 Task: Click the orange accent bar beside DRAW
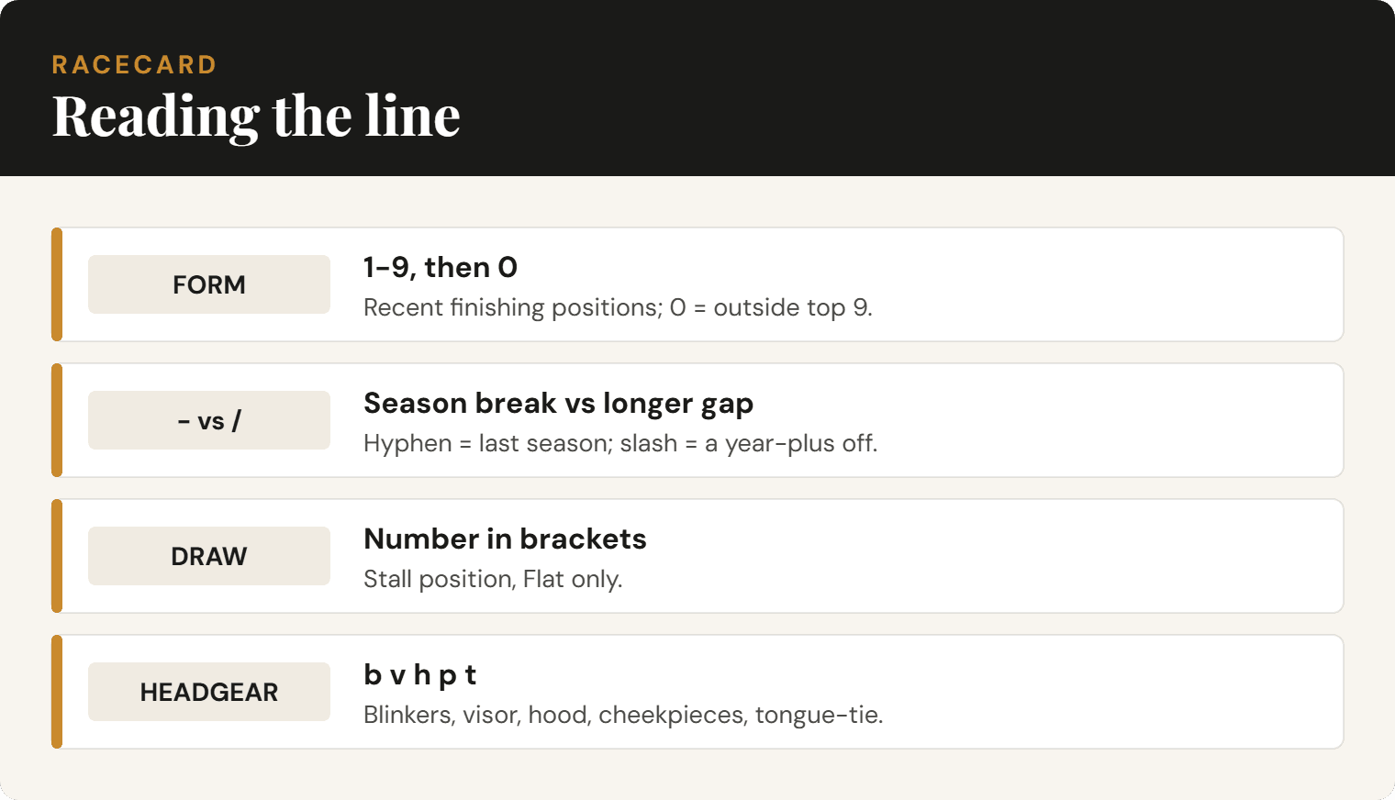click(57, 556)
